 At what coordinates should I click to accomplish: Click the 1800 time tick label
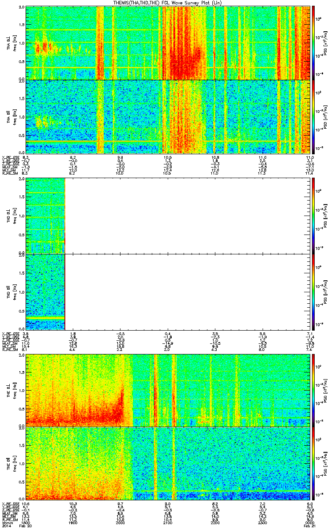[26, 523]
